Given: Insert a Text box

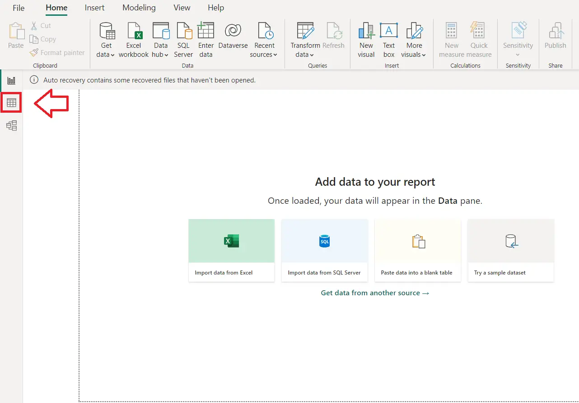Looking at the screenshot, I should pyautogui.click(x=389, y=40).
